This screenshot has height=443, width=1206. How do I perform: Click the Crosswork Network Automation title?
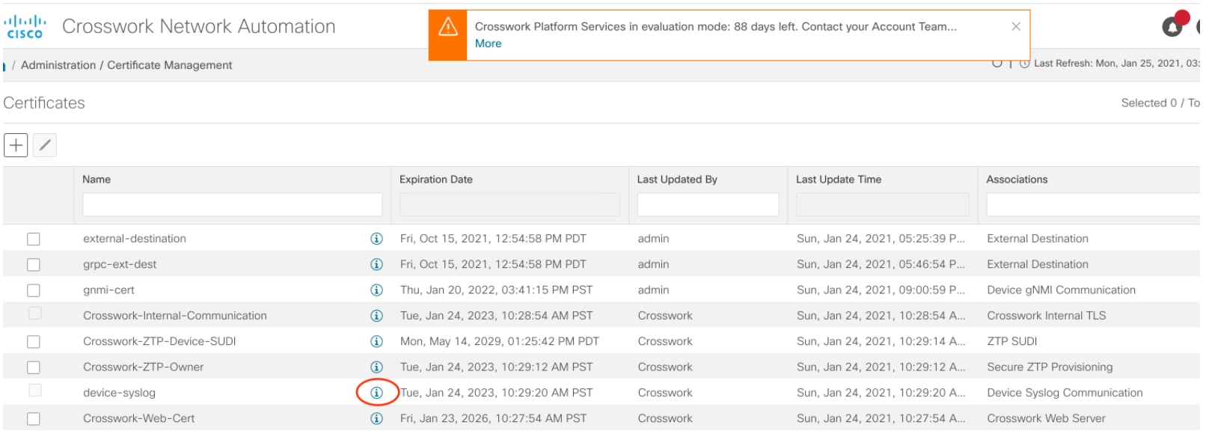click(x=198, y=26)
